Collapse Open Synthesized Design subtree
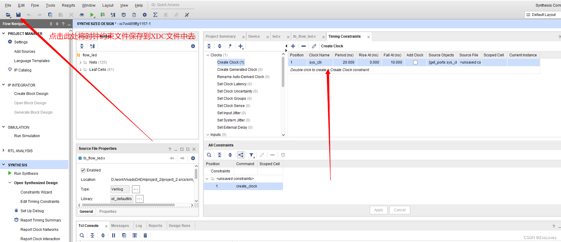This screenshot has width=561, height=242. point(10,183)
